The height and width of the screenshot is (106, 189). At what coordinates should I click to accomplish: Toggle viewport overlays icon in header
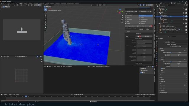point(144,5)
